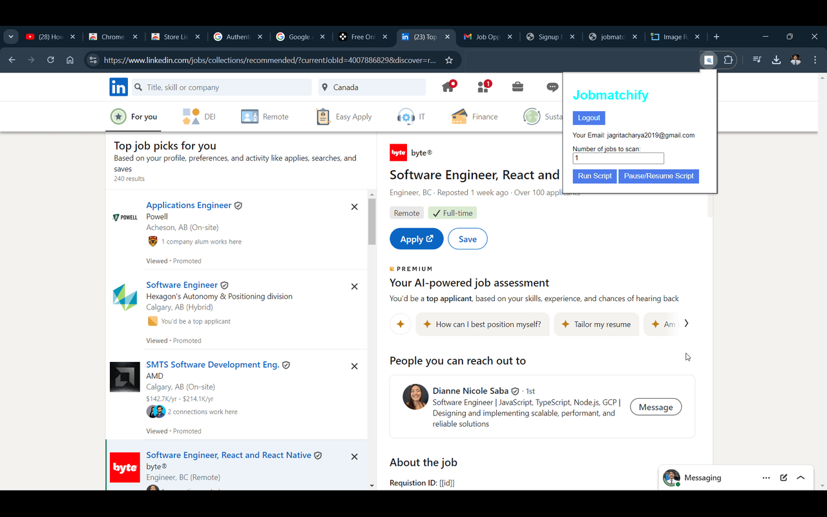Screen dimensions: 827x517
Task: Click Pause/Resume Script button
Action: click(658, 176)
